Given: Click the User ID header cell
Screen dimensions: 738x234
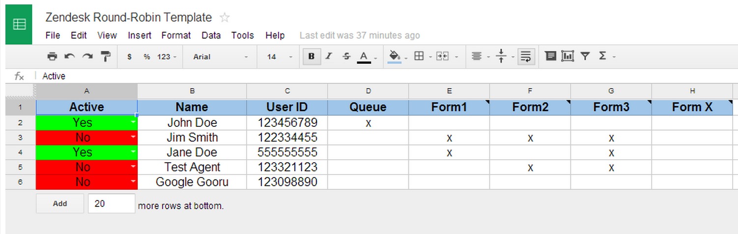Looking at the screenshot, I should pyautogui.click(x=287, y=107).
